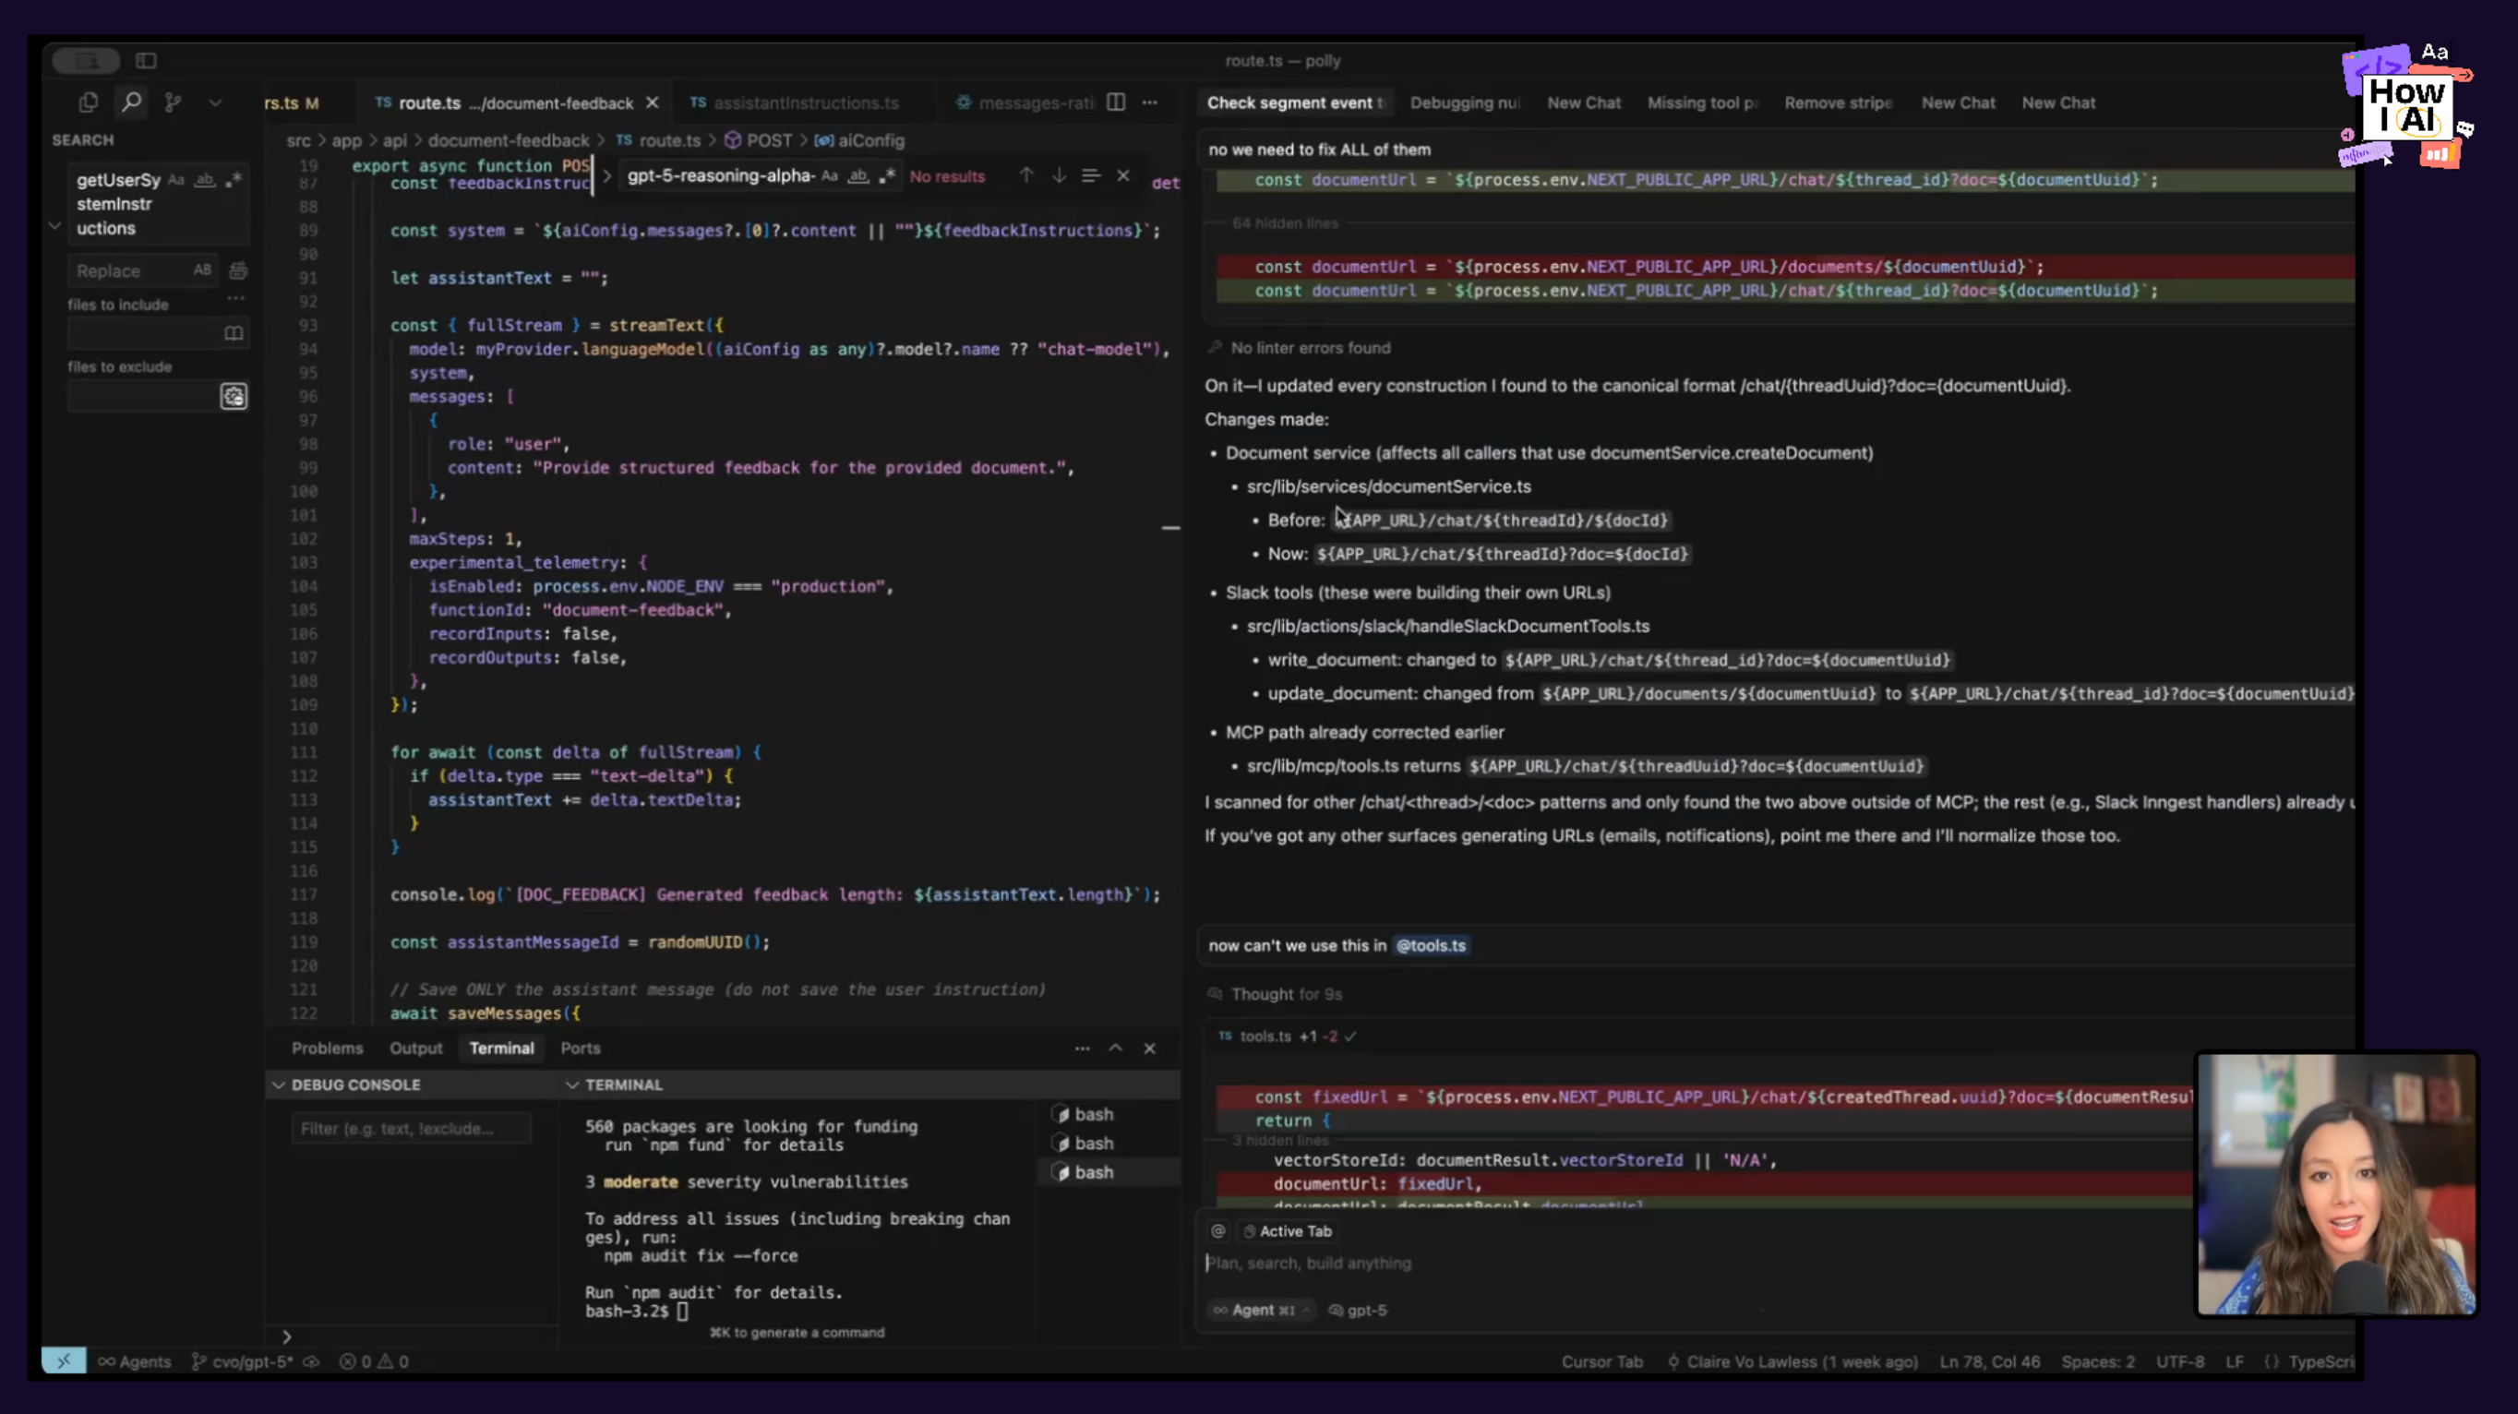The height and width of the screenshot is (1414, 2518).
Task: Toggle Find in Selection icon
Action: point(1091,175)
